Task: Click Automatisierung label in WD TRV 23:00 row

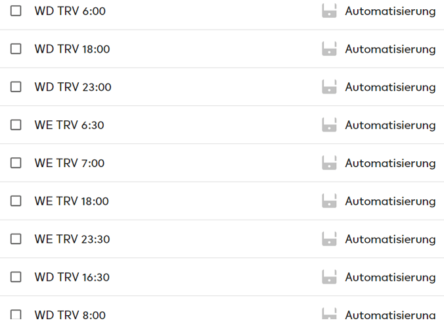Action: point(390,88)
